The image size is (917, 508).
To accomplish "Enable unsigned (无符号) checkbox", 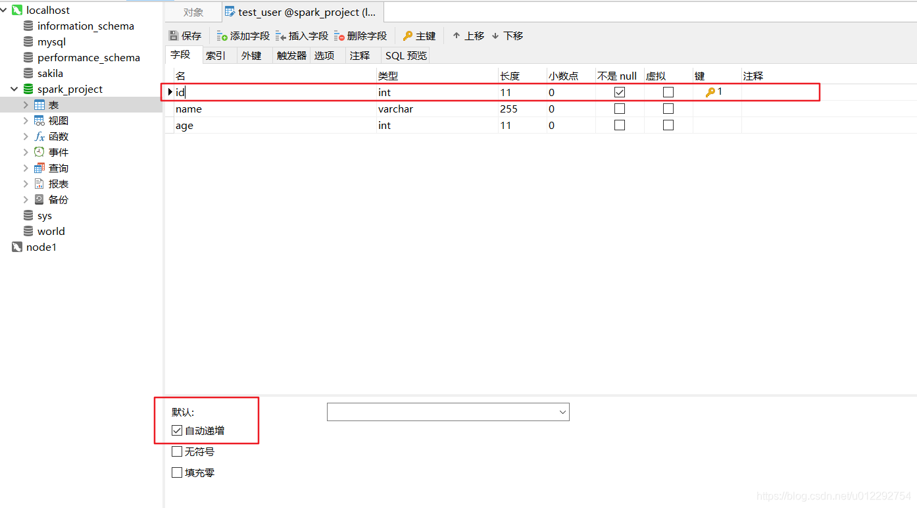I will tap(177, 451).
